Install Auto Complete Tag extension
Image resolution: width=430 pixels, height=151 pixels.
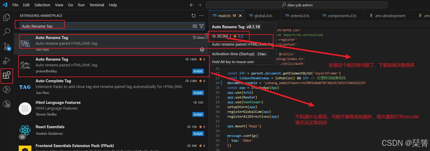pyautogui.click(x=198, y=93)
